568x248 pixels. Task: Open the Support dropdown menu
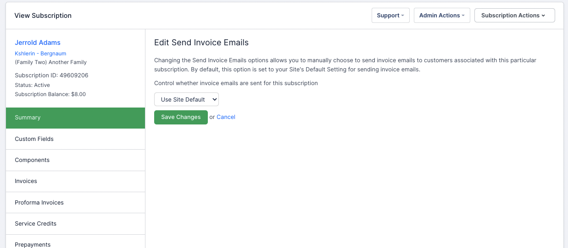tap(390, 16)
